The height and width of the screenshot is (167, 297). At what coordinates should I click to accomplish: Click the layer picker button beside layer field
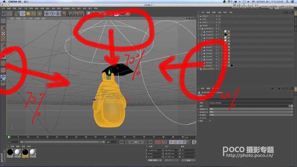click(x=292, y=106)
